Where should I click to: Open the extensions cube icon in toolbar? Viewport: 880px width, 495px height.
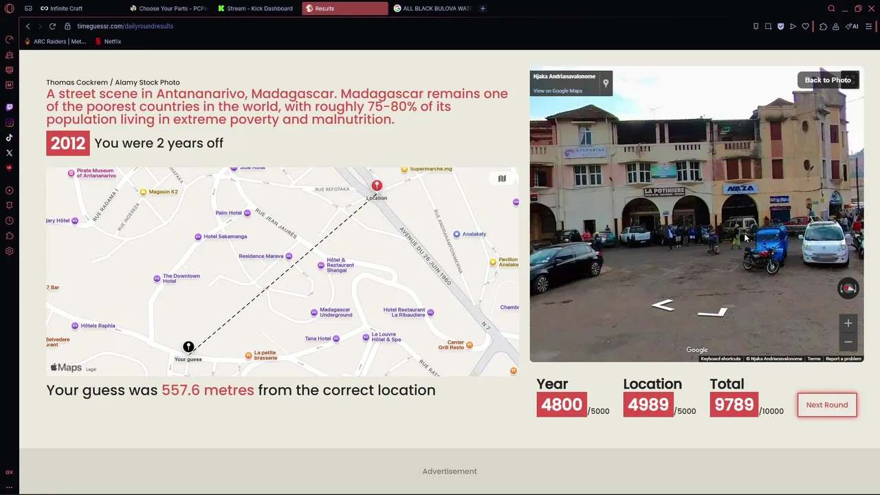[x=823, y=26]
